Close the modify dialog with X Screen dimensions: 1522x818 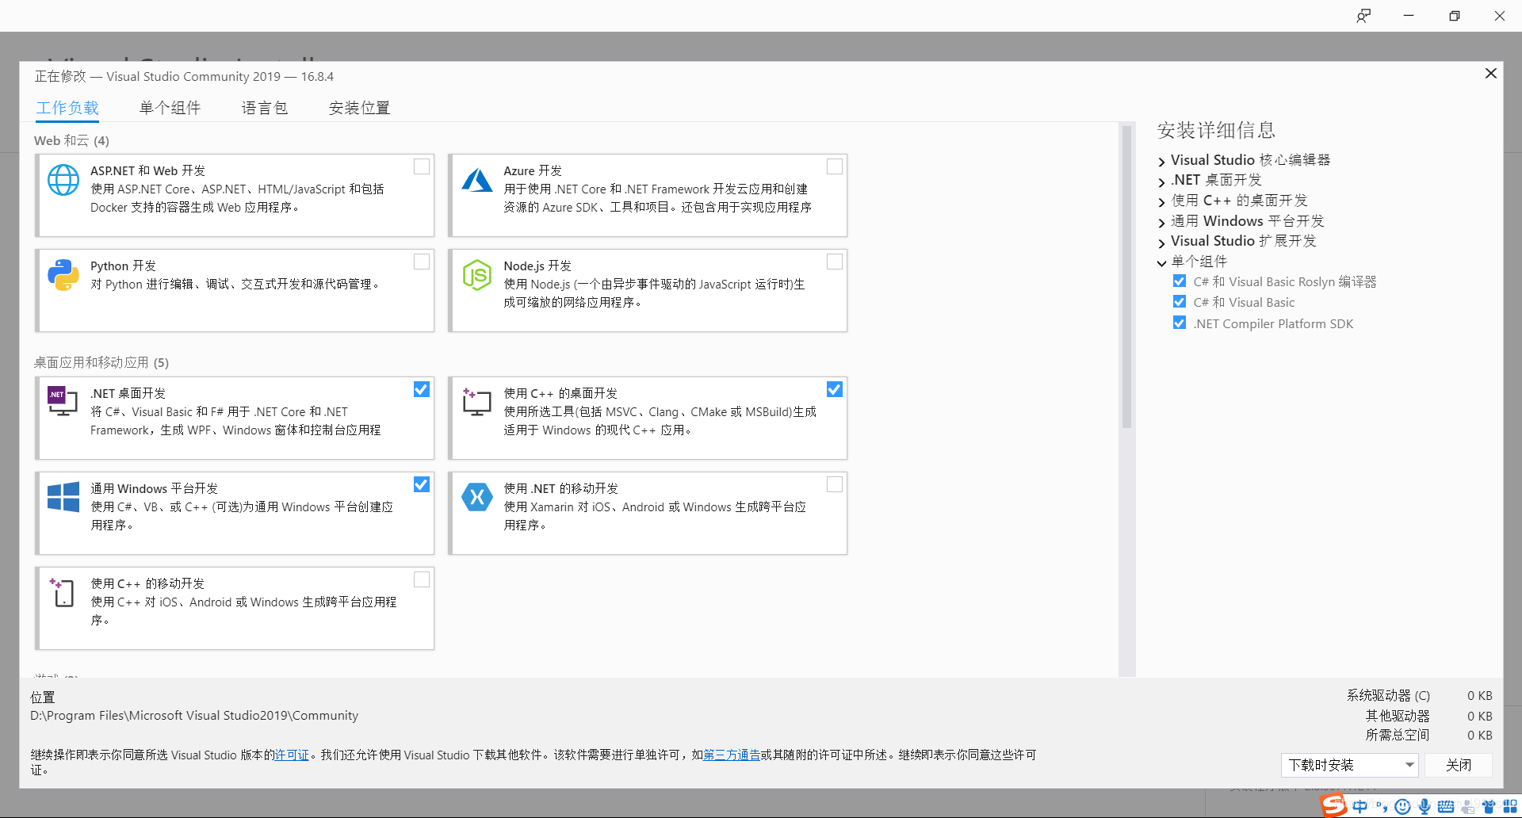1491,73
